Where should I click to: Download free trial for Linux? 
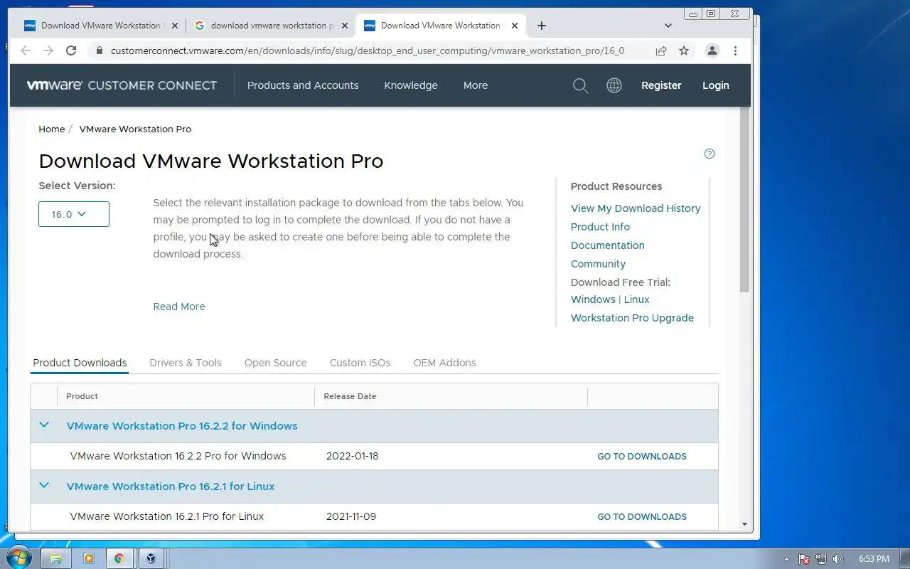(637, 299)
